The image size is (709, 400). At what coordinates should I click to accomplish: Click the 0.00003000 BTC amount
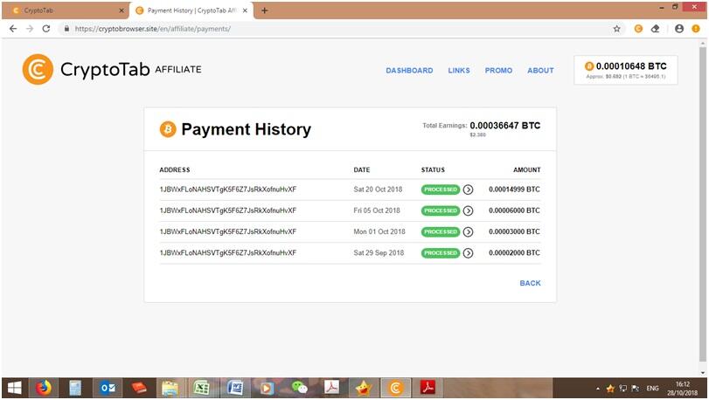pos(514,231)
